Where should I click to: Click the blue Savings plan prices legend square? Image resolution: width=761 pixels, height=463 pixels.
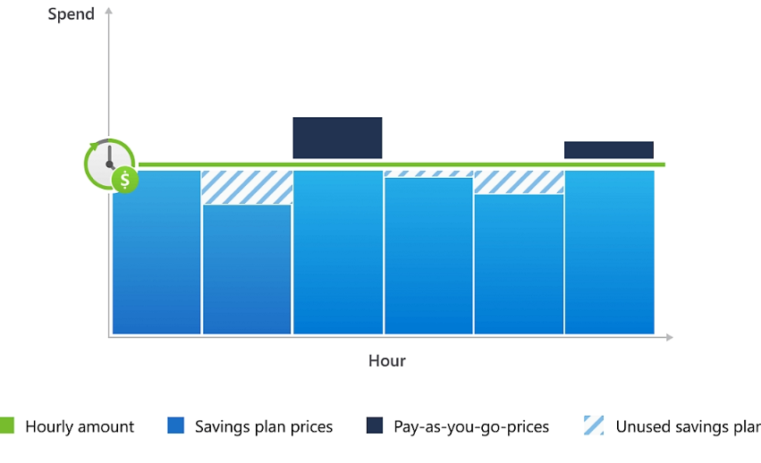[x=175, y=426]
